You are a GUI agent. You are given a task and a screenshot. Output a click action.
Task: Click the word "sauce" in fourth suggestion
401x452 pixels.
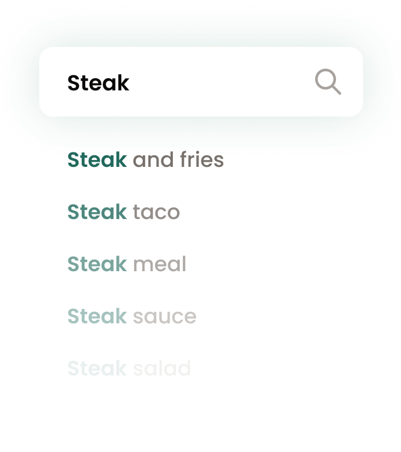(165, 317)
